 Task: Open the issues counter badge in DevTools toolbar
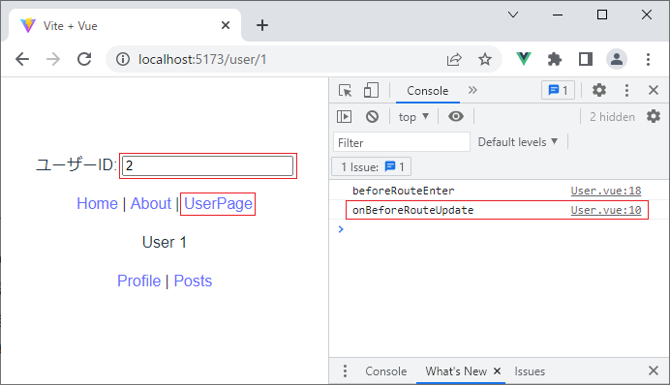558,91
